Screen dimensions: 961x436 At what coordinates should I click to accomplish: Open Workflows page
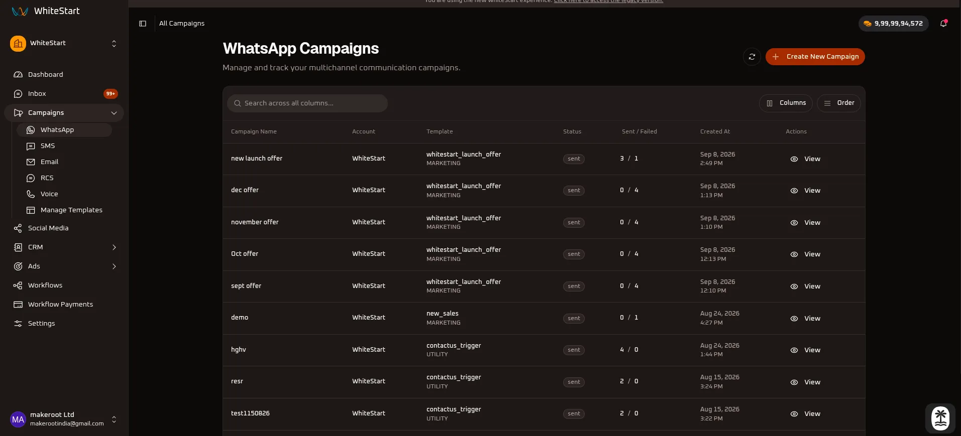(64, 285)
